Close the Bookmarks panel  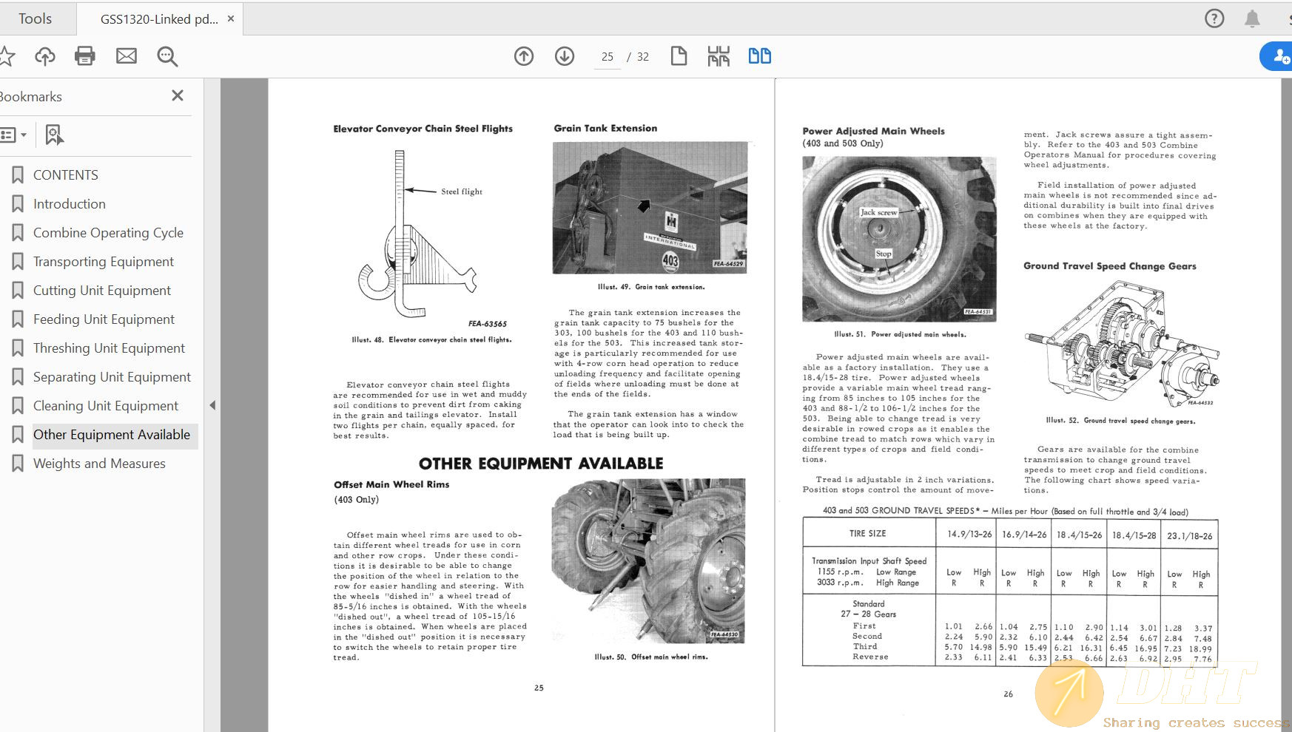[x=178, y=95]
